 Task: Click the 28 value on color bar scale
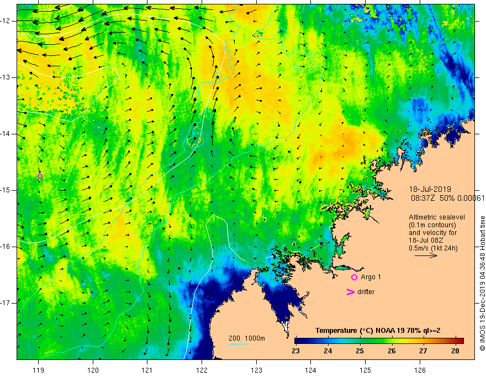[x=455, y=351]
